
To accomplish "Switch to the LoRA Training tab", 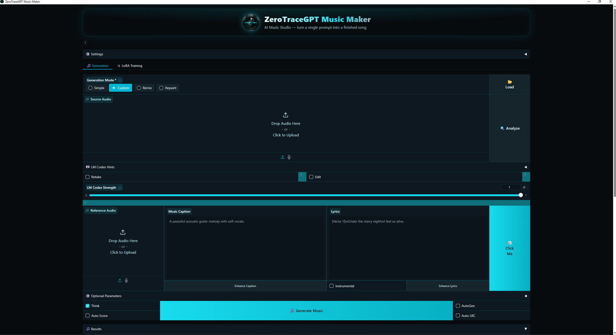I will (x=130, y=66).
